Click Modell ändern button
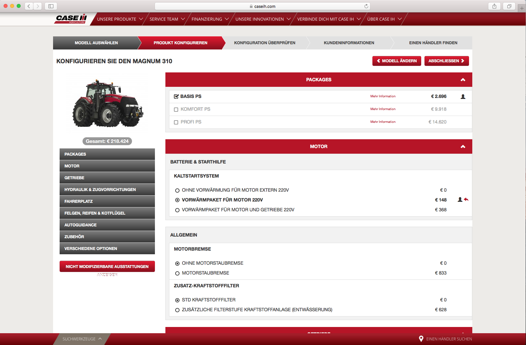The width and height of the screenshot is (526, 345). (x=397, y=61)
